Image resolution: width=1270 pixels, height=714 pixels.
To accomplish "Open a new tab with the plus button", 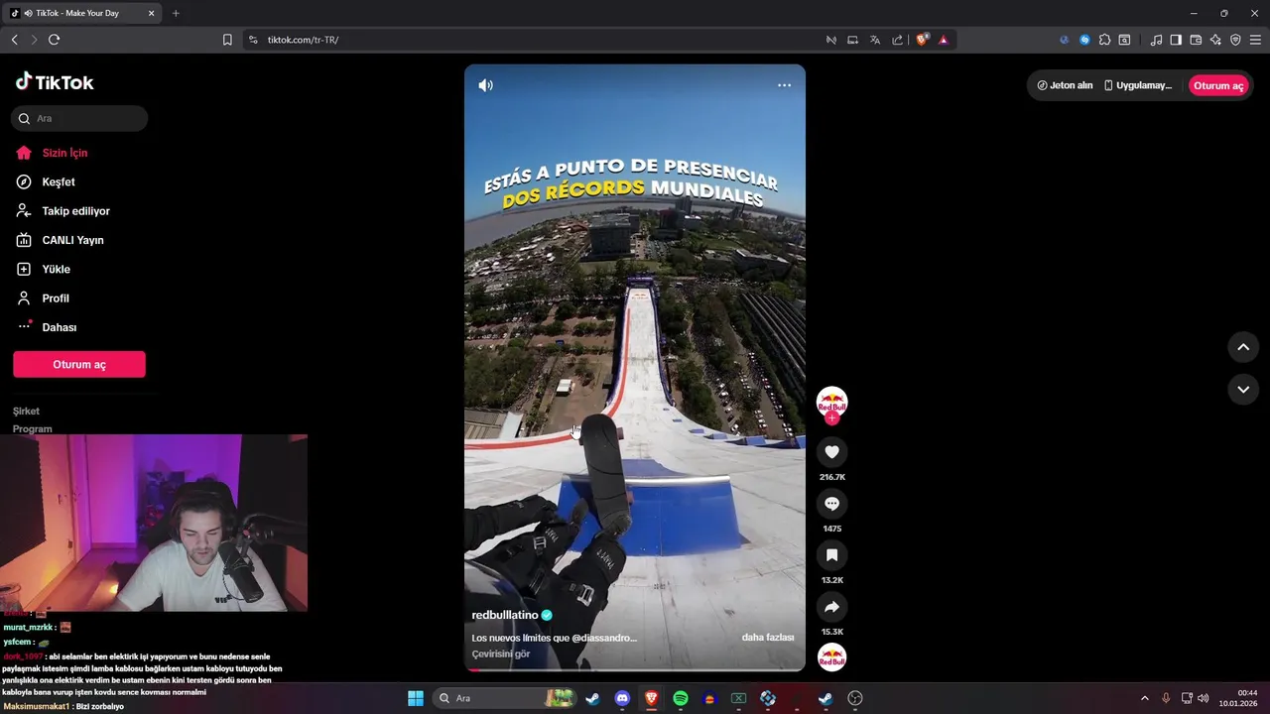I will tap(176, 13).
